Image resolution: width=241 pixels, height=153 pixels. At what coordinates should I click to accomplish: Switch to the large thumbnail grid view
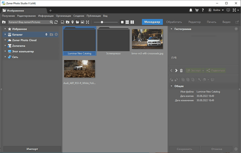coord(122,22)
